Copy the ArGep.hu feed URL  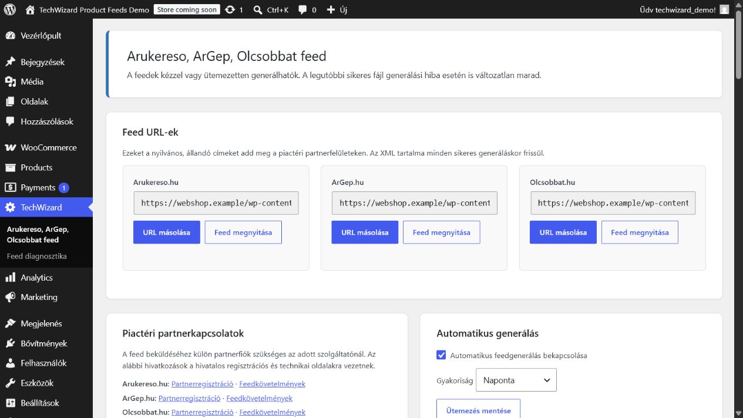pos(365,232)
